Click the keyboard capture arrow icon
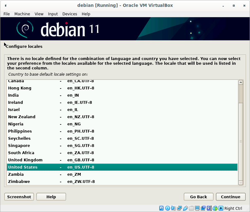This screenshot has width=250, height=212. click(221, 208)
